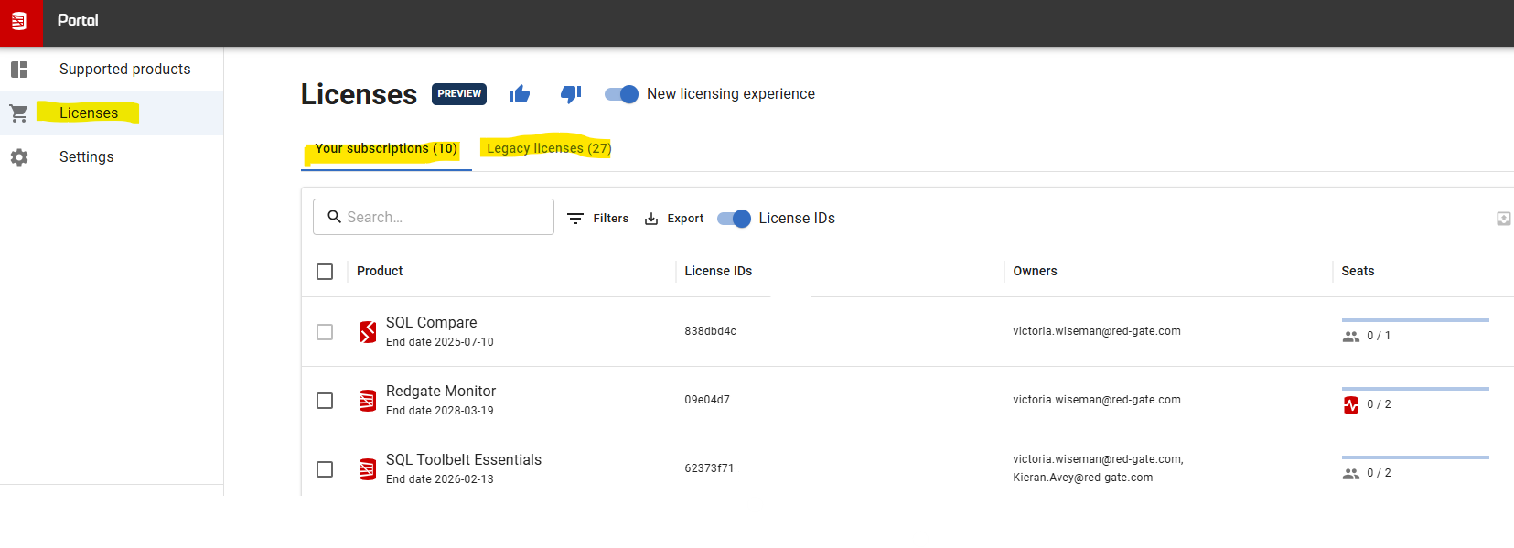This screenshot has height=548, width=1514.
Task: Open the Filters options
Action: [597, 219]
